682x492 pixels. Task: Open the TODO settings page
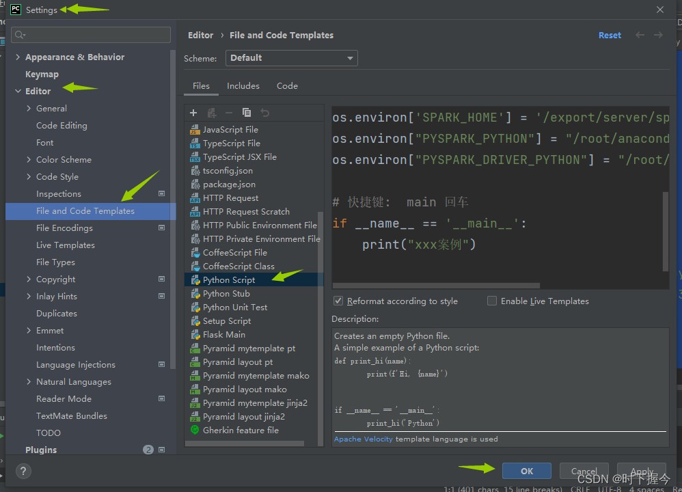tap(49, 433)
